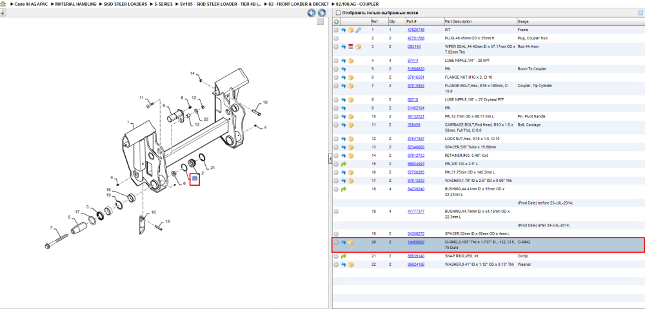Select circle toggle for O-RING row
This screenshot has width=645, height=309.
tap(336, 243)
